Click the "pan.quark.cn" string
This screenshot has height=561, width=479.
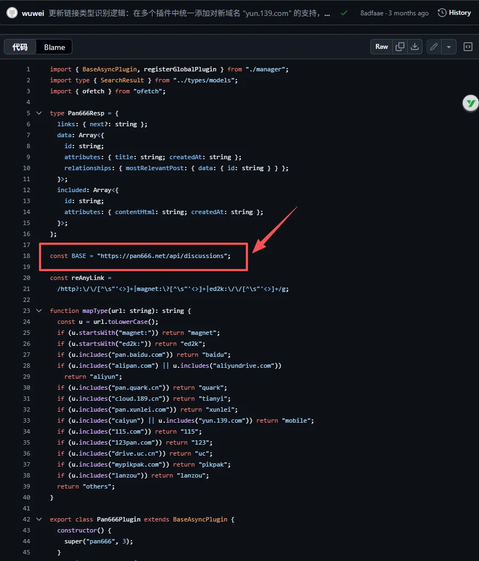click(x=137, y=388)
